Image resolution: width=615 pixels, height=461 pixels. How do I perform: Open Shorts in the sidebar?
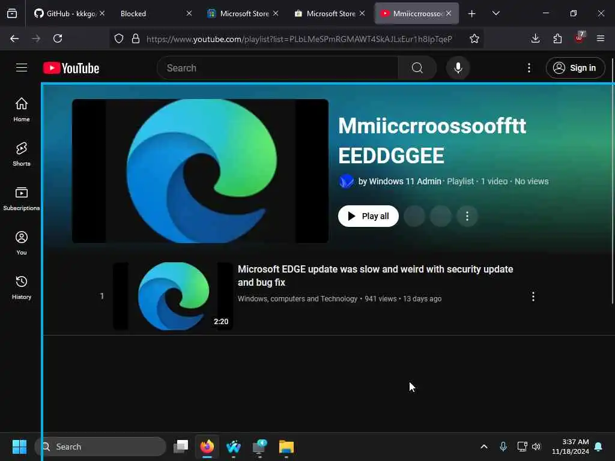22,154
